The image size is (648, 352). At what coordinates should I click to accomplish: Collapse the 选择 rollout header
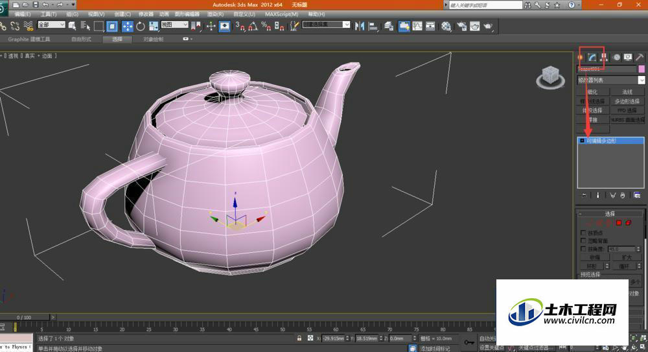610,214
